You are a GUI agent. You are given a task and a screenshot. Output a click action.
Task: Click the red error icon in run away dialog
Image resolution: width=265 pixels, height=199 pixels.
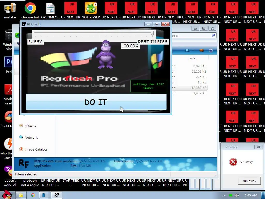pos(233,162)
